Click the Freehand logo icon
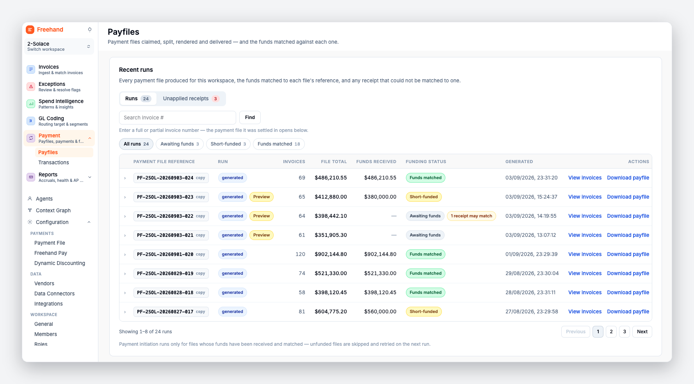The image size is (694, 384). point(30,30)
